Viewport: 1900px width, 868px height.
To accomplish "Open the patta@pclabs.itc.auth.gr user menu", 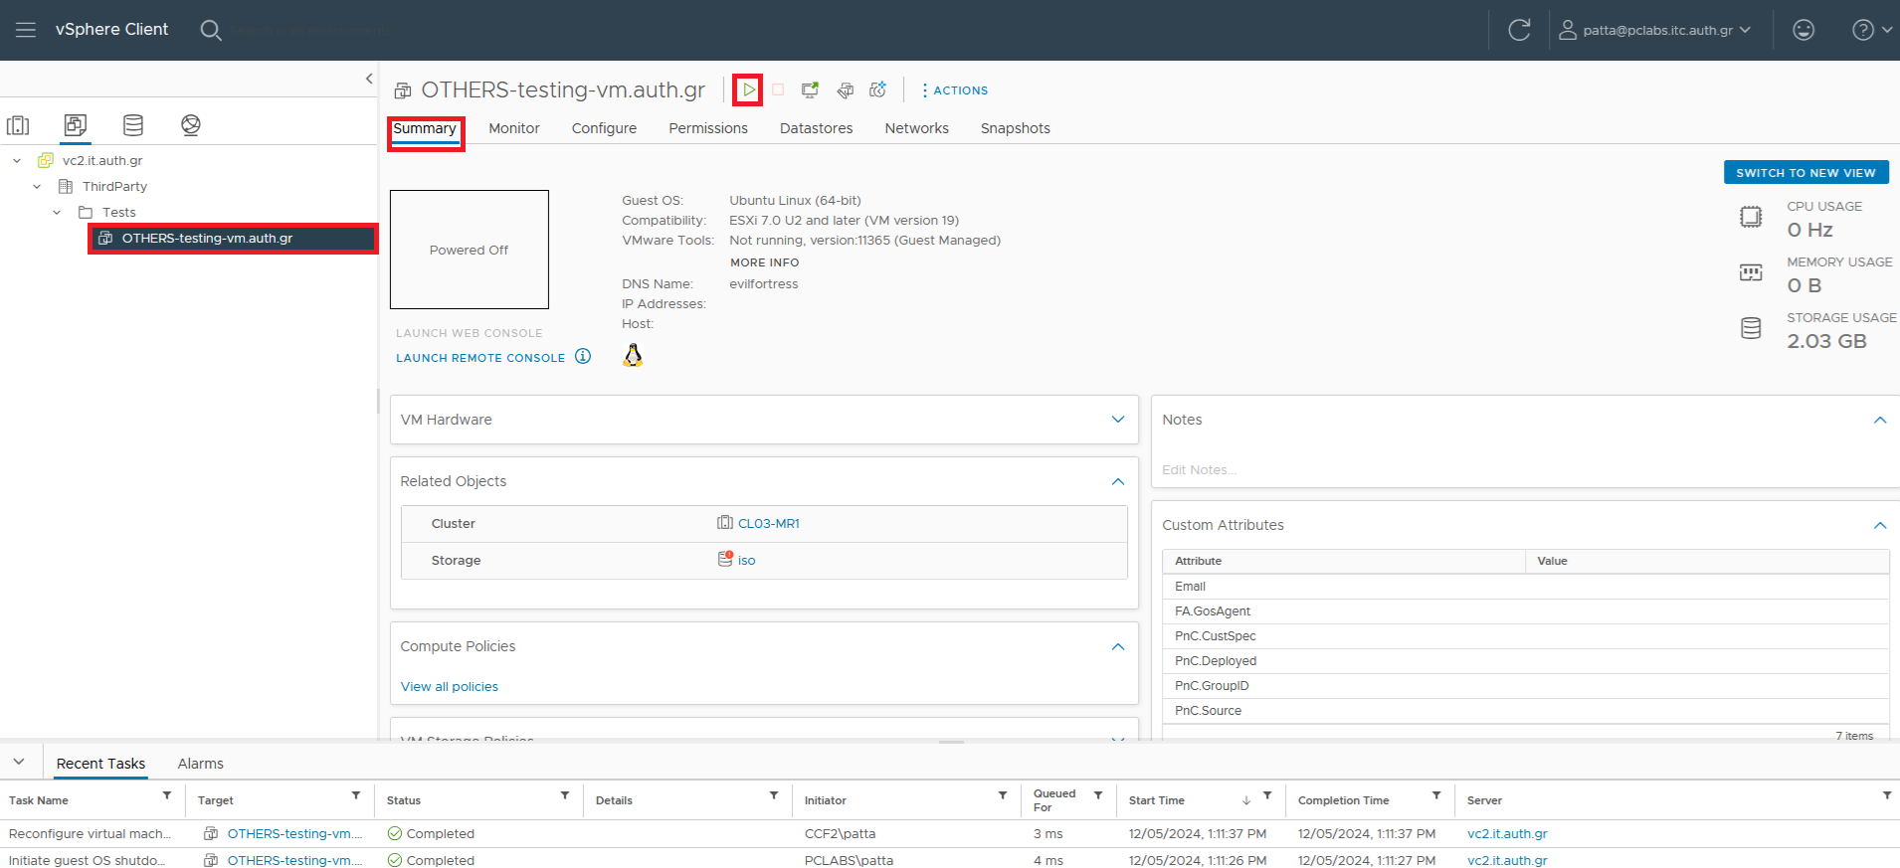I will (1654, 30).
